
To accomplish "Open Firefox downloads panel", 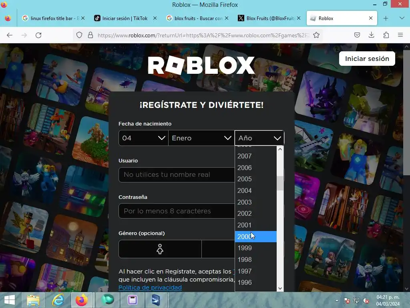I will (372, 35).
